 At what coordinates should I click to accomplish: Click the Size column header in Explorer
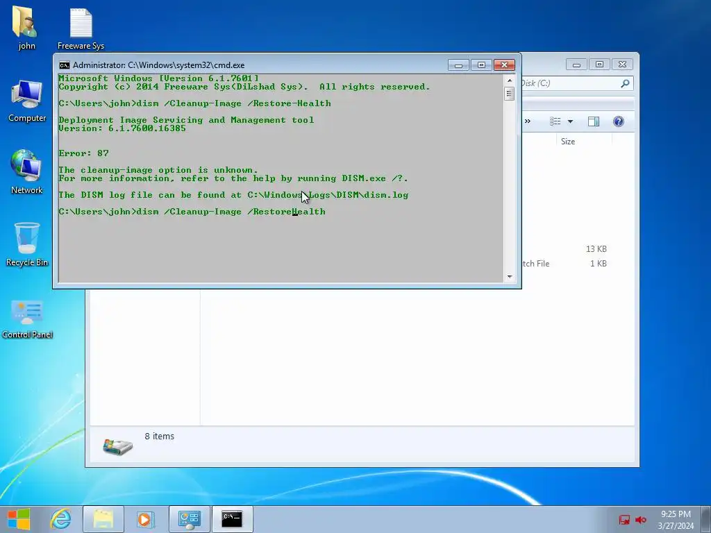tap(568, 142)
